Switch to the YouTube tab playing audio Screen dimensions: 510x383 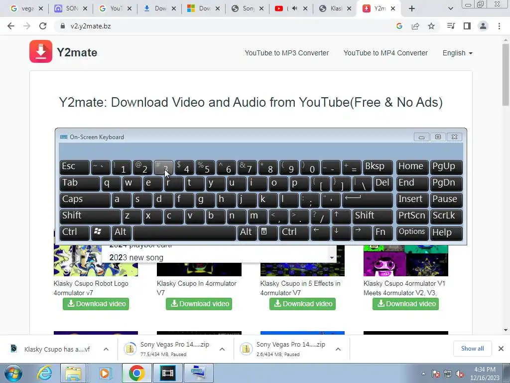click(290, 8)
